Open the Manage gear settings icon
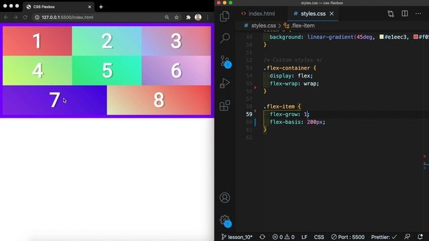The width and height of the screenshot is (429, 241). coord(225,221)
